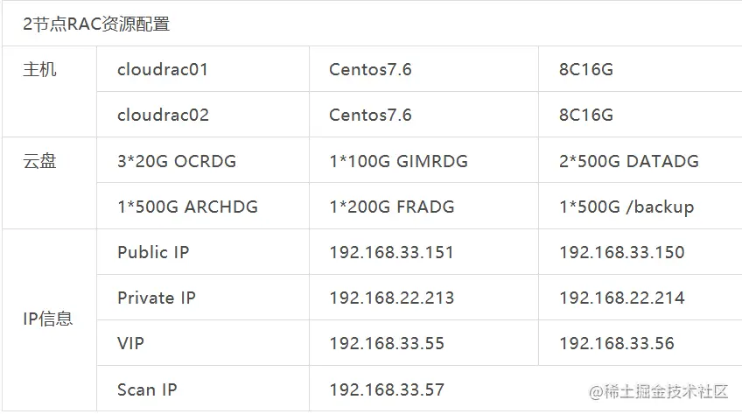This screenshot has width=742, height=414.
Task: Select VIP address 192.168.33.56
Action: (x=617, y=343)
